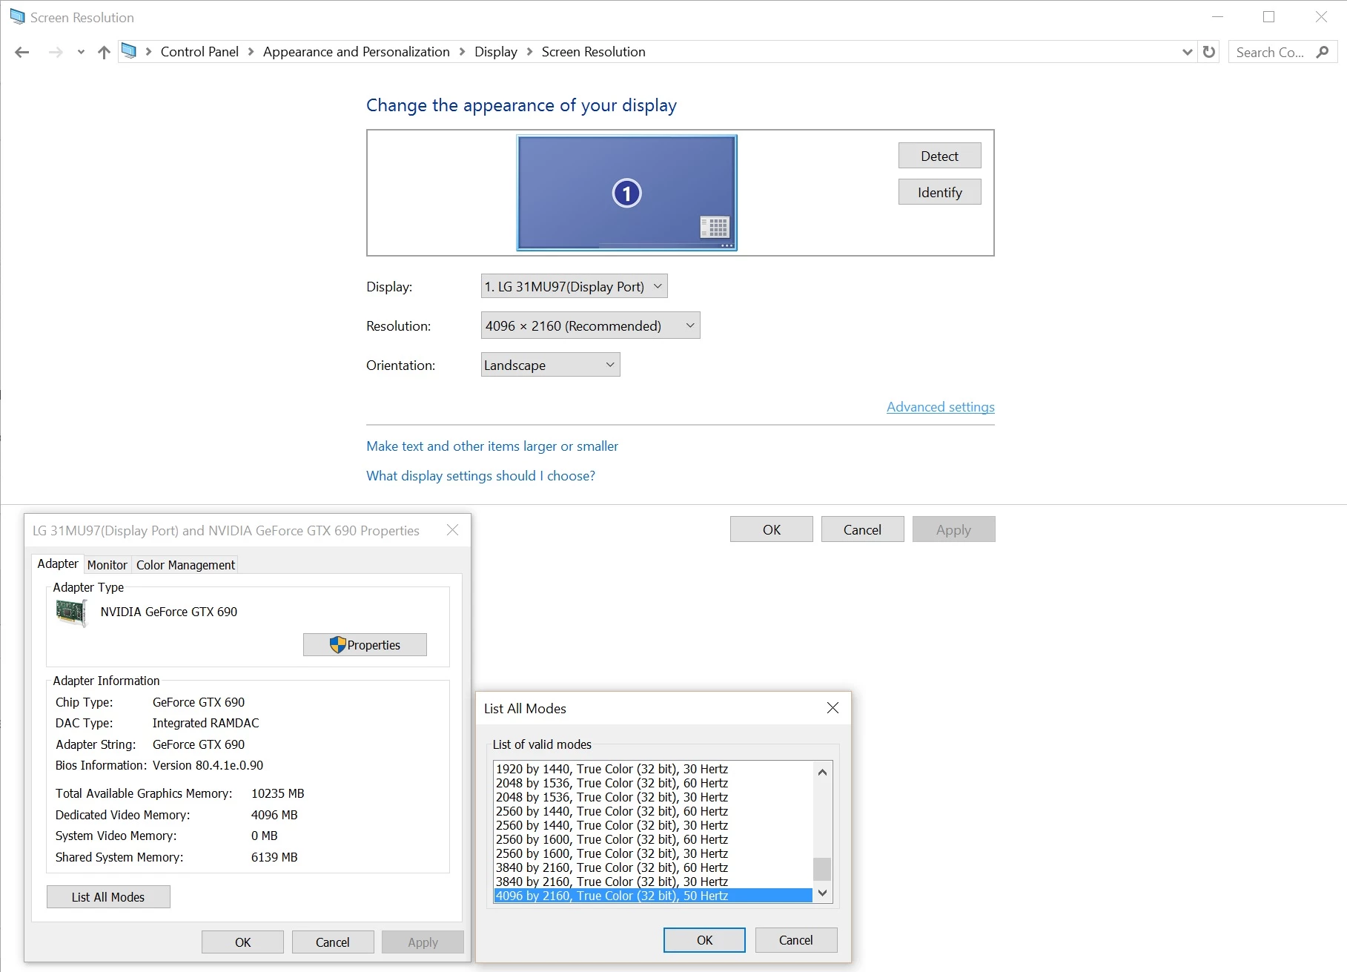Click OK in Screen Resolution window
Viewport: 1347px width, 972px height.
tap(771, 529)
